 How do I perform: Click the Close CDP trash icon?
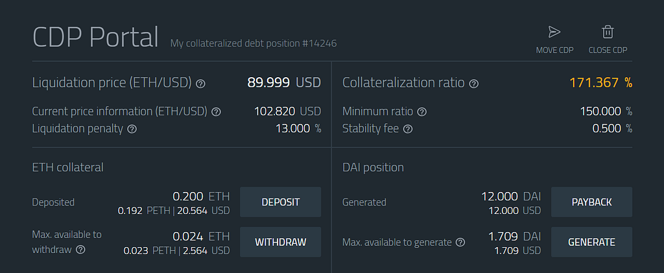[x=608, y=32]
